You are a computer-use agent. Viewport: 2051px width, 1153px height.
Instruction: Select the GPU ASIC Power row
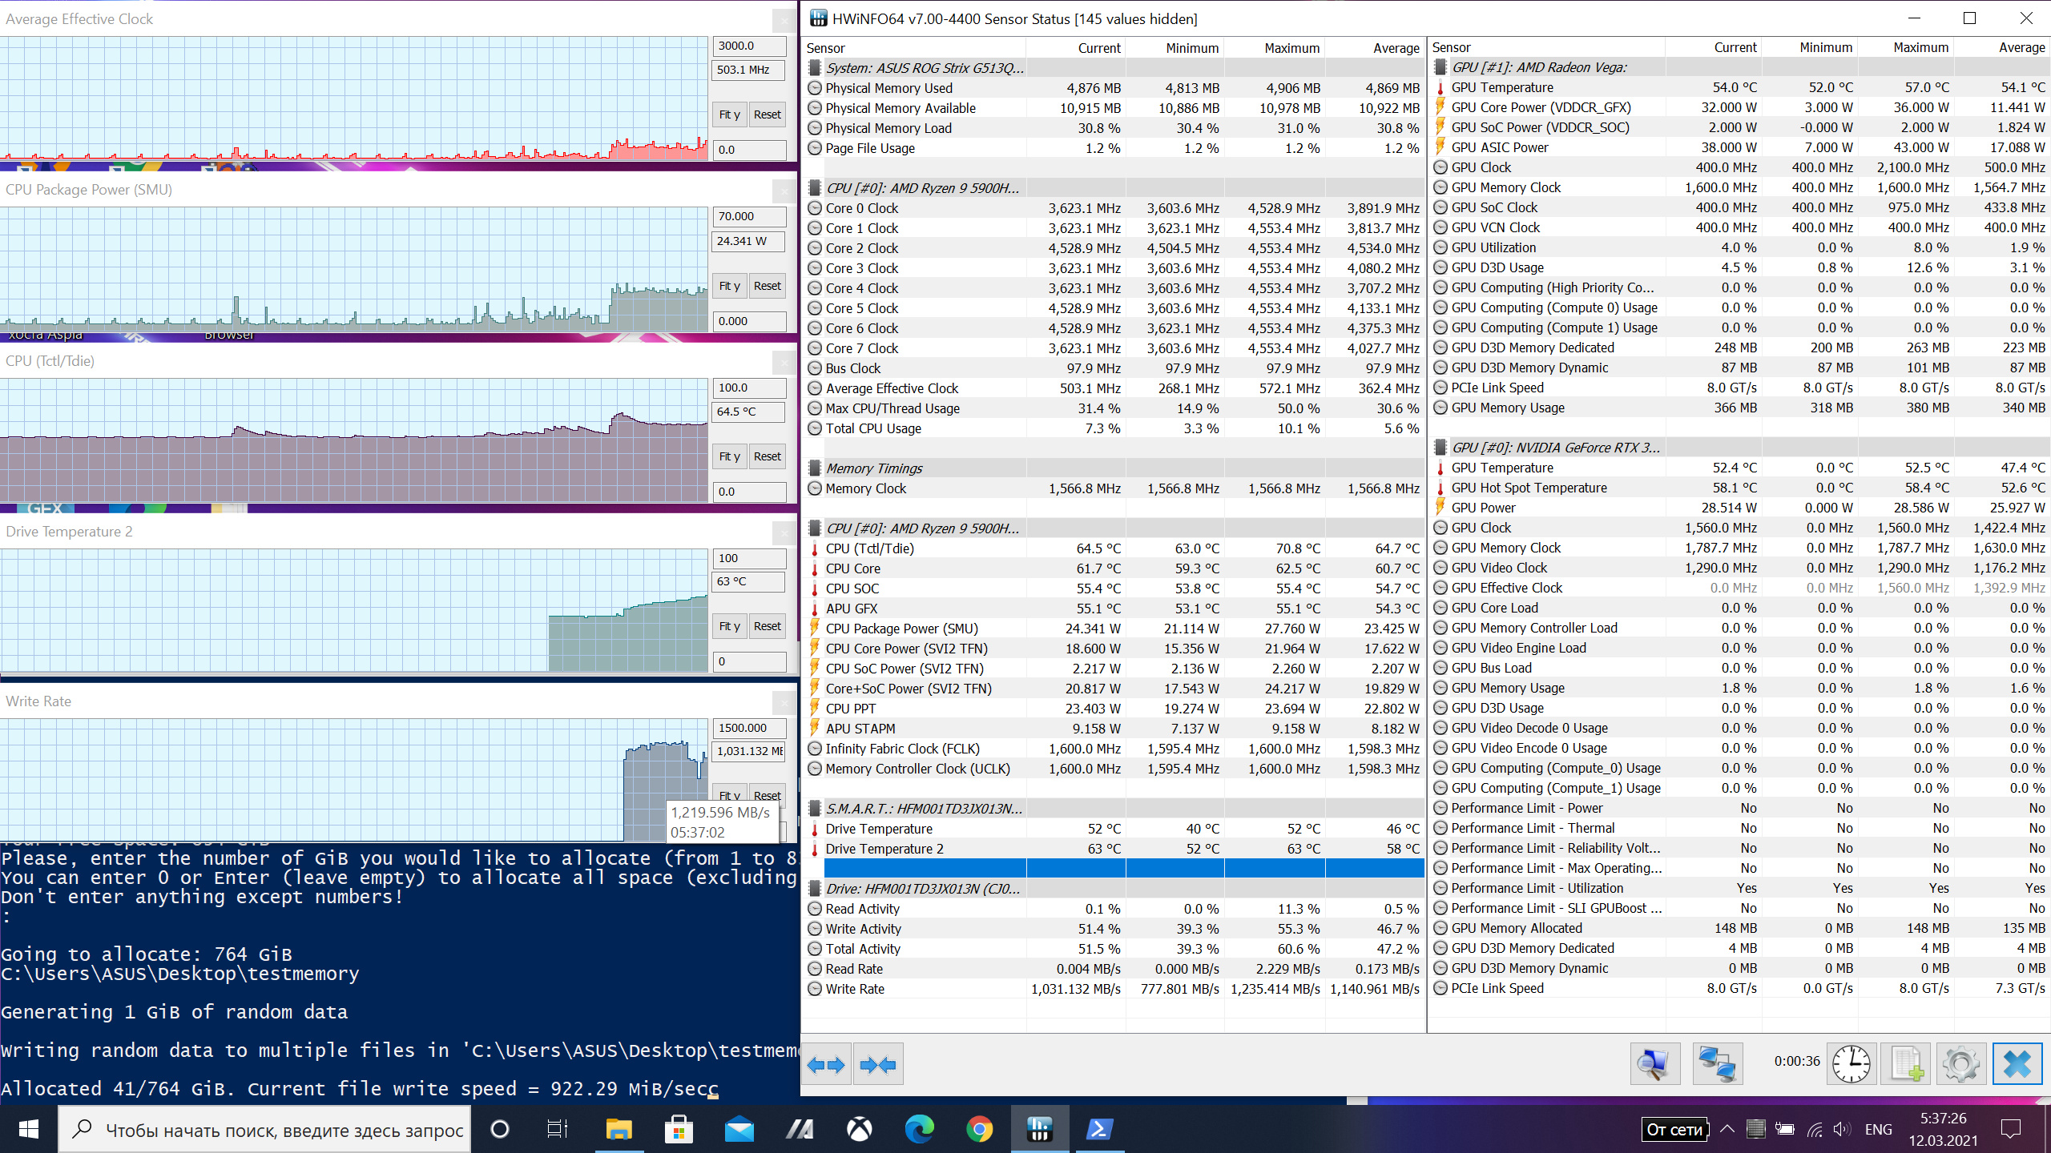coord(1740,147)
